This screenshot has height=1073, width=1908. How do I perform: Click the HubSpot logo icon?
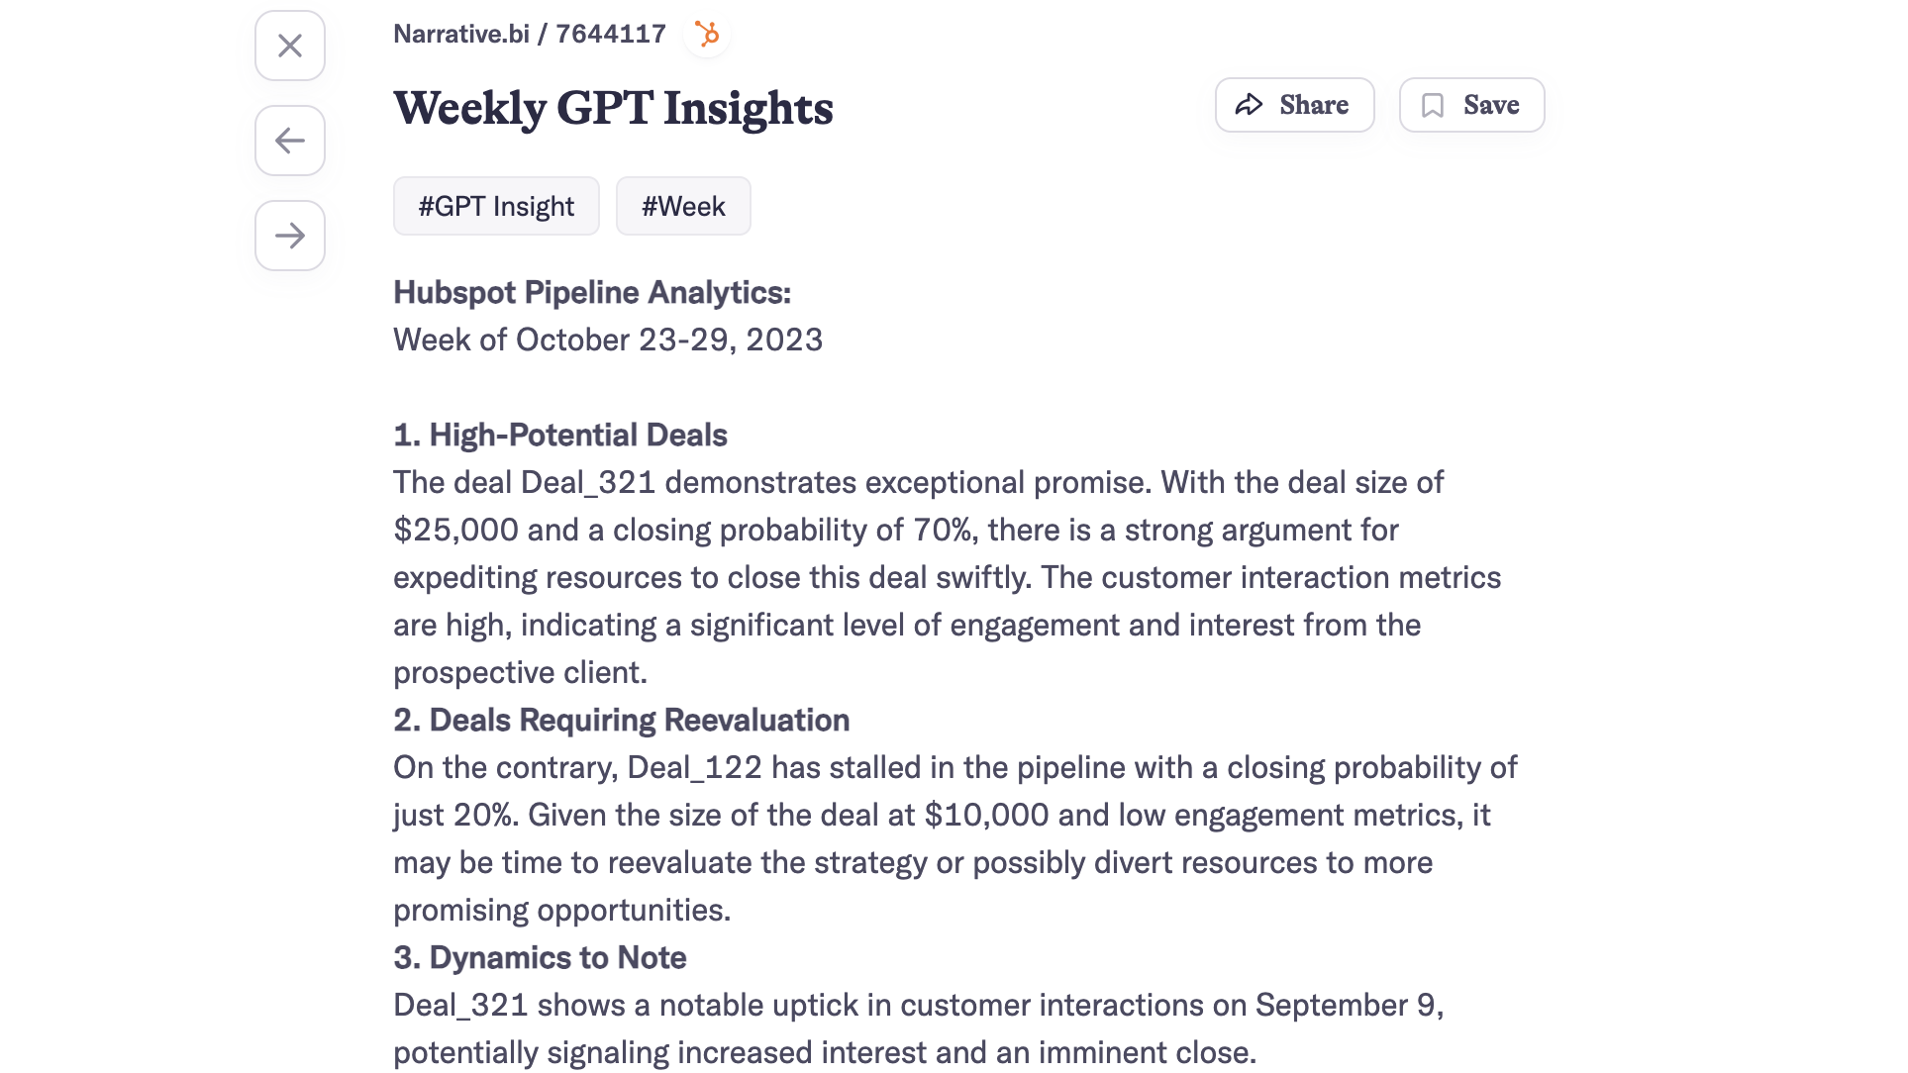tap(707, 35)
